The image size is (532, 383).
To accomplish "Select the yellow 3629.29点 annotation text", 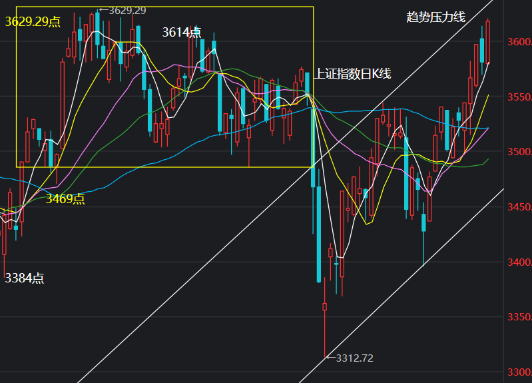I will click(x=33, y=22).
